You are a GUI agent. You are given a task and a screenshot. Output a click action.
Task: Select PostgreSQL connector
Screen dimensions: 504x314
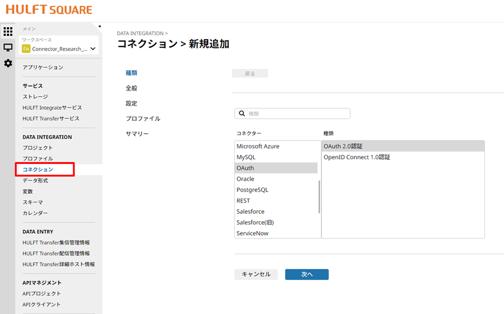(x=276, y=189)
